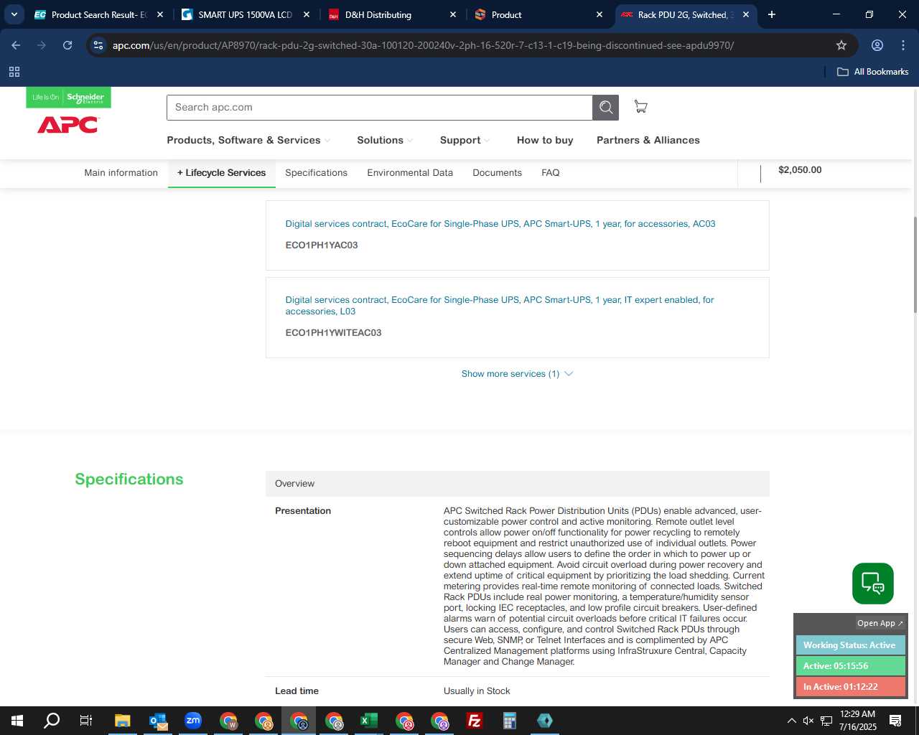Click the Overview section header row
The image size is (919, 735).
click(517, 484)
